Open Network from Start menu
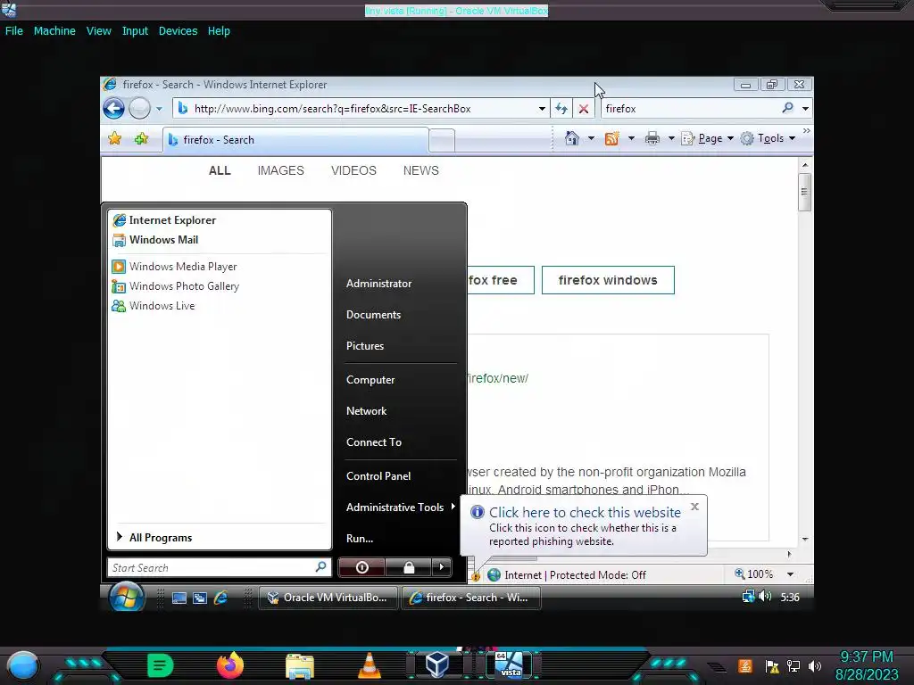This screenshot has height=685, width=914. [366, 411]
